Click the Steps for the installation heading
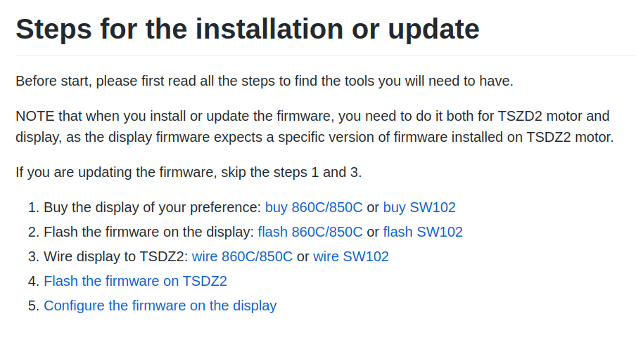Viewport: 636px width, 342px height. pyautogui.click(x=248, y=29)
